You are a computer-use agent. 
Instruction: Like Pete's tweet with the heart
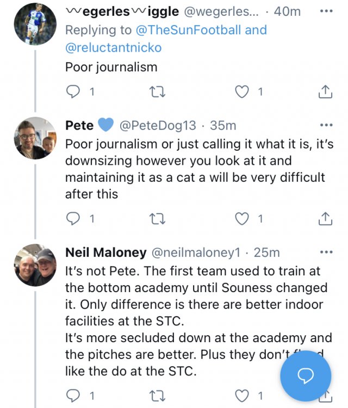[241, 219]
